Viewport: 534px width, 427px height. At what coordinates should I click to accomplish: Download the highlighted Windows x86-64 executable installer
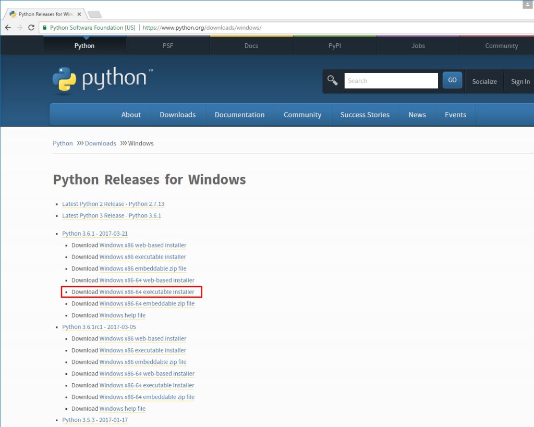coord(147,292)
